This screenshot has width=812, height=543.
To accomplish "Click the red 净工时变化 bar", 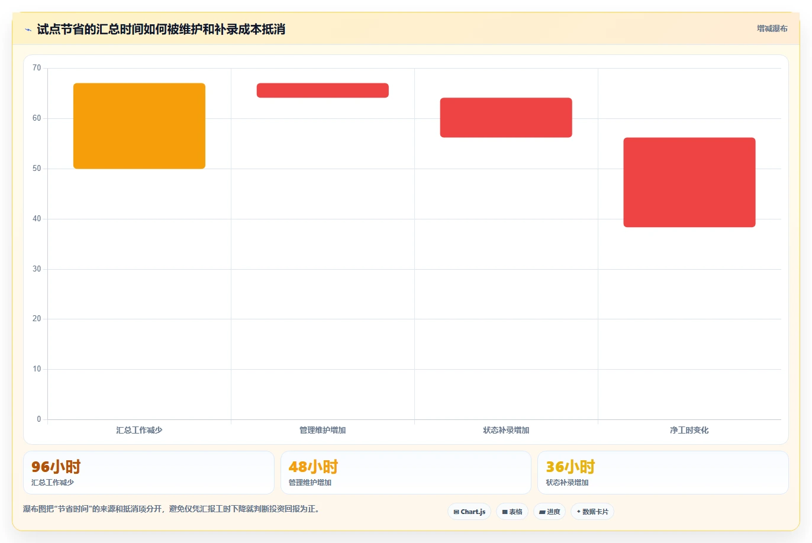I will pos(689,182).
